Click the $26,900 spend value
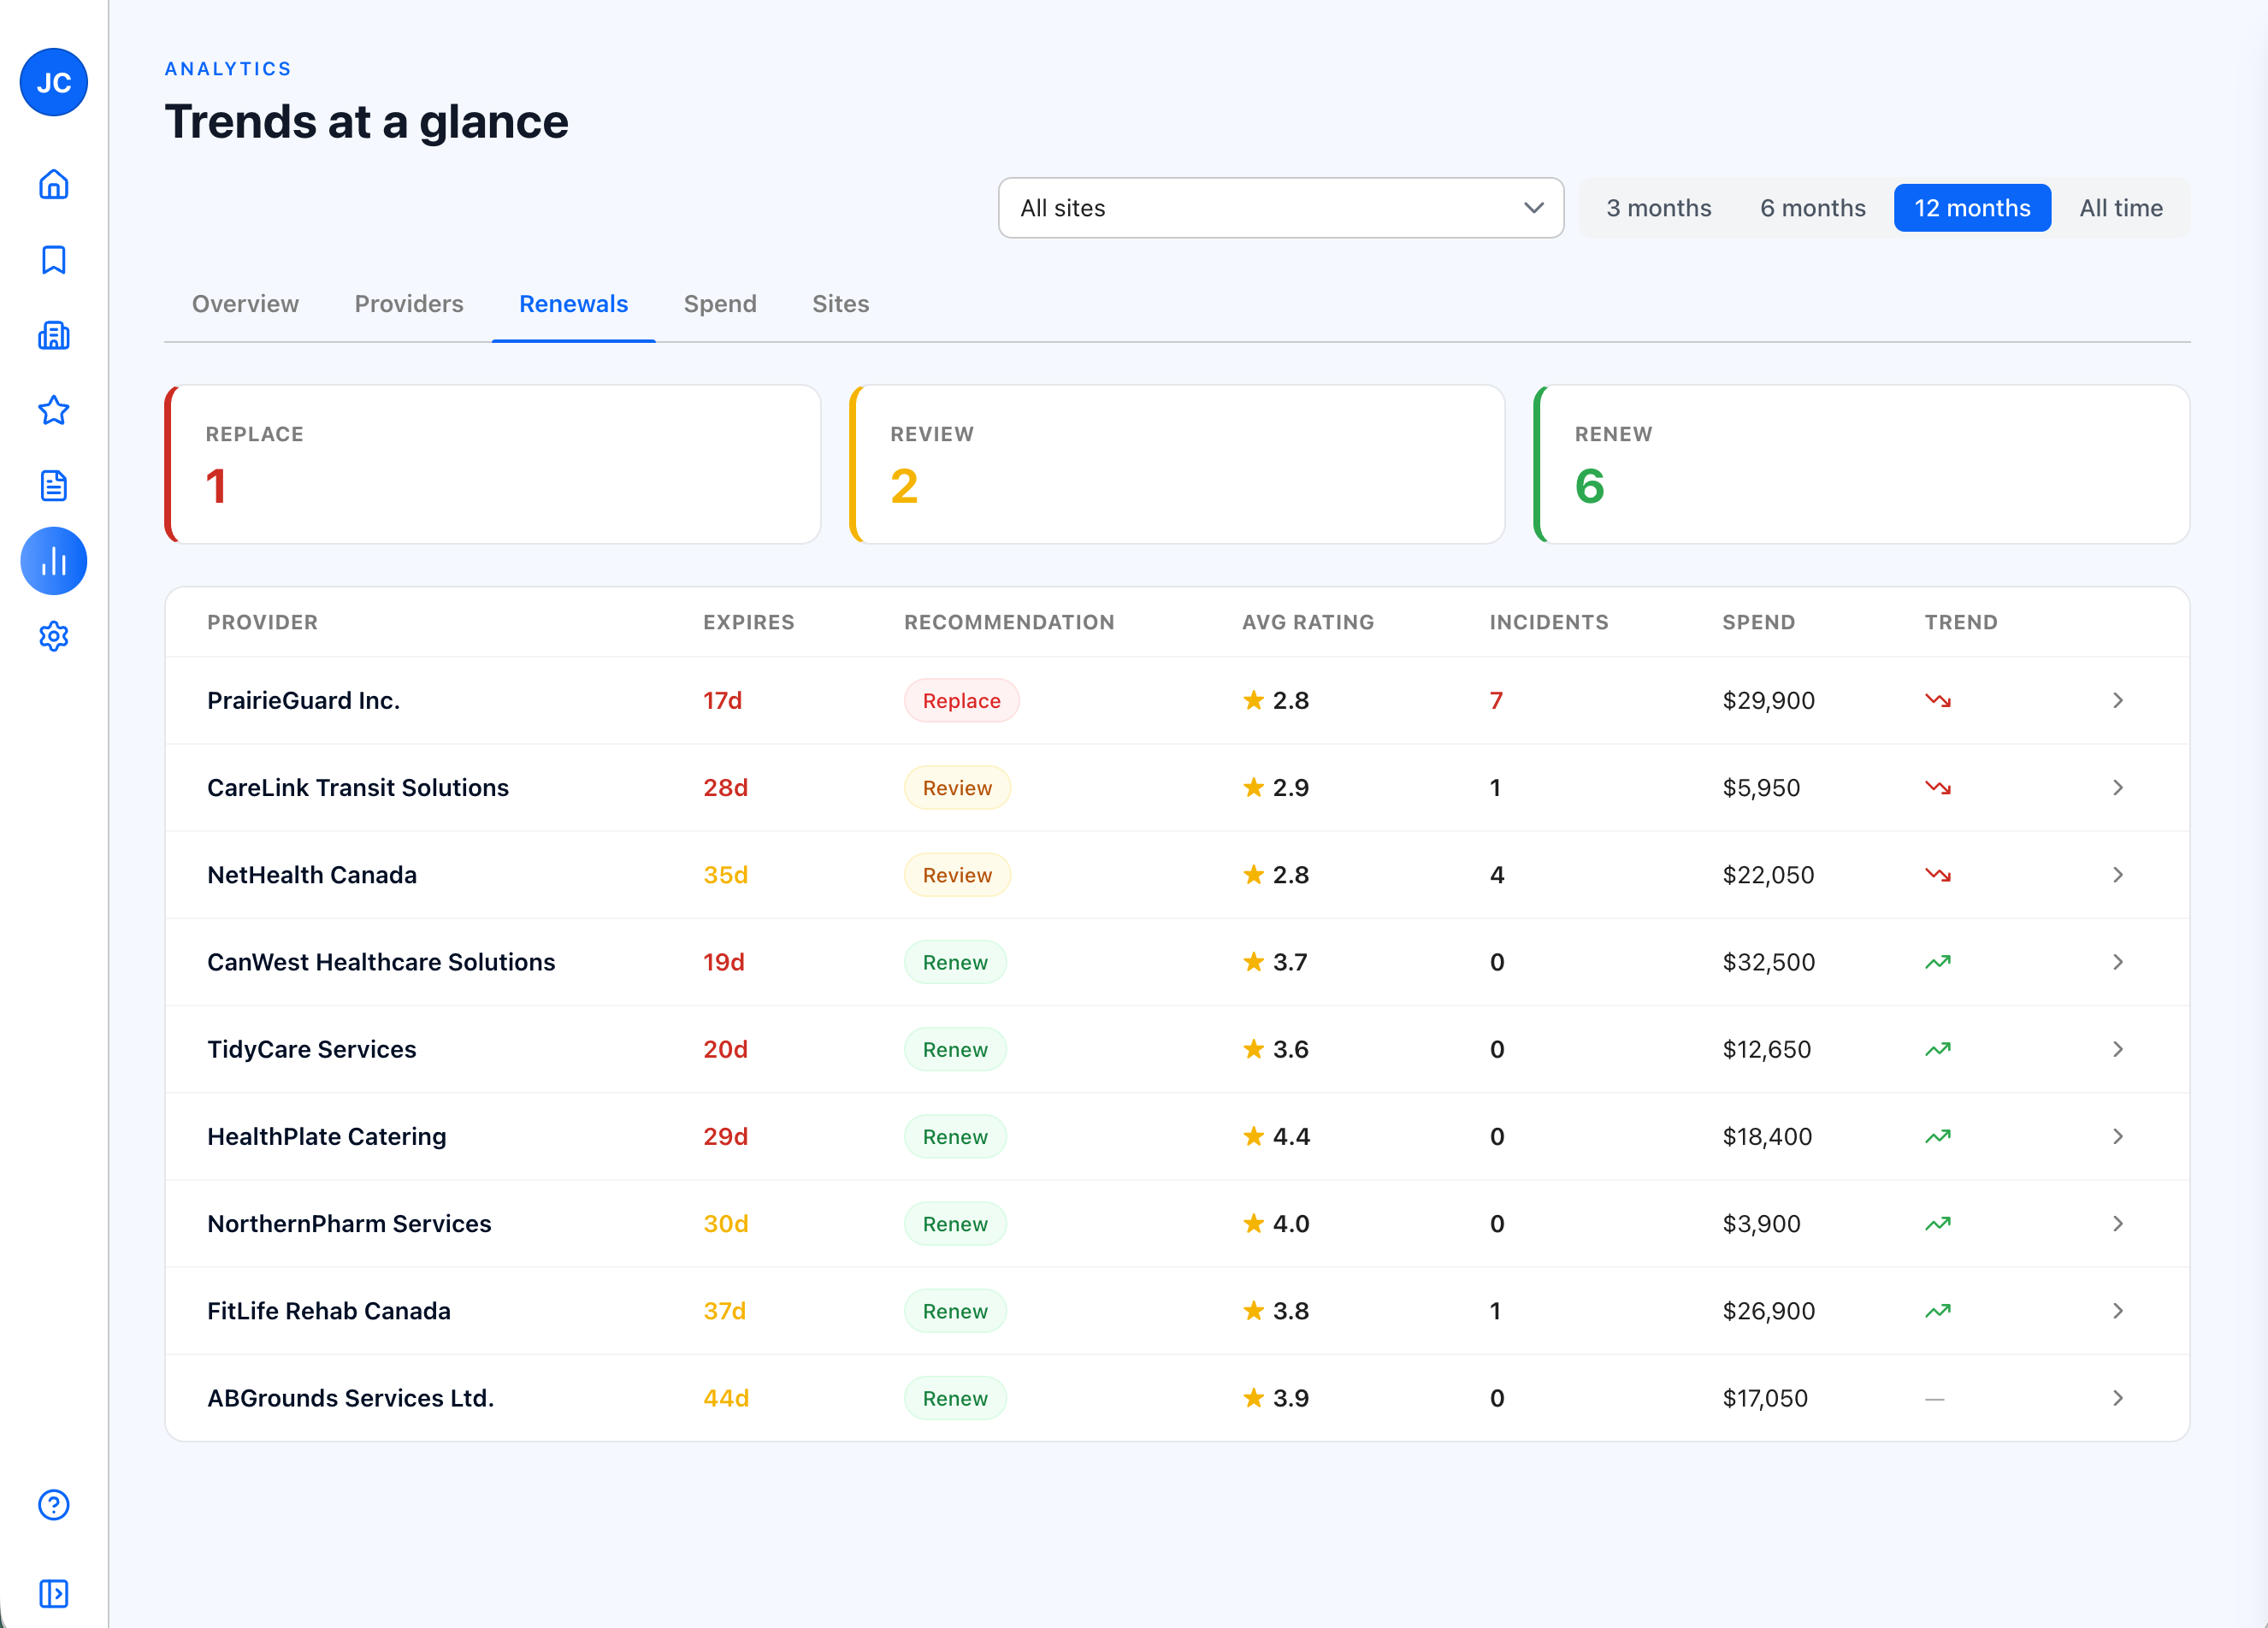This screenshot has height=1628, width=2268. [x=1768, y=1311]
